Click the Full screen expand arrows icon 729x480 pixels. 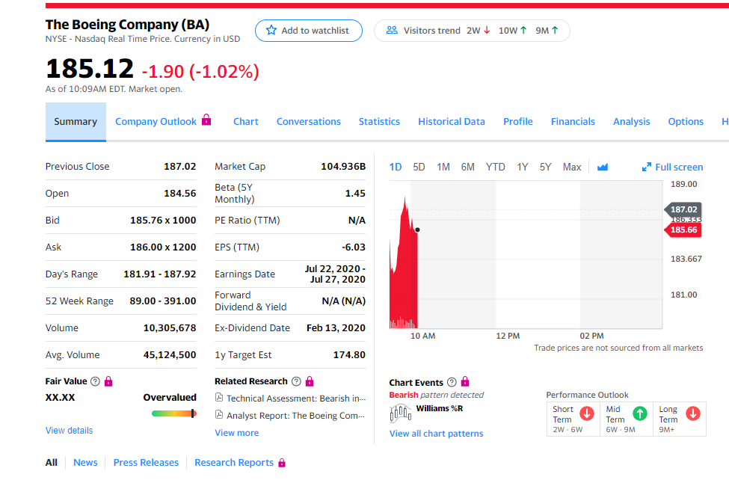(x=646, y=167)
